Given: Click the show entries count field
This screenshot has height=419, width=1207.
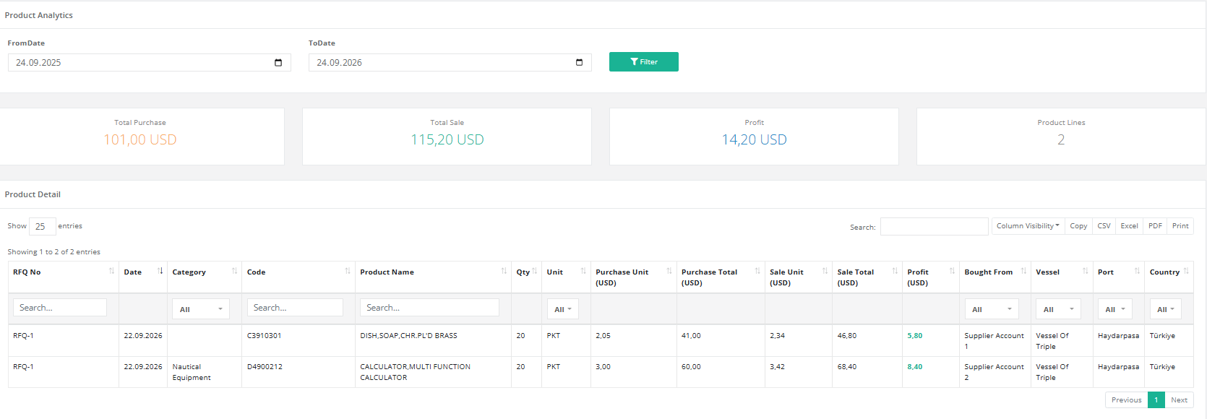Looking at the screenshot, I should (x=42, y=227).
